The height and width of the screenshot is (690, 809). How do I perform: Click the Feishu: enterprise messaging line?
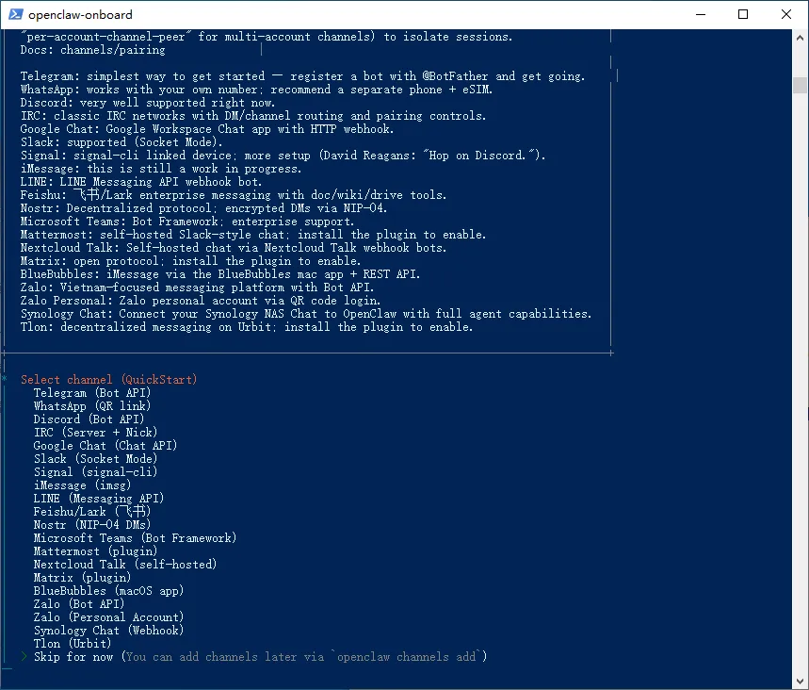[234, 195]
